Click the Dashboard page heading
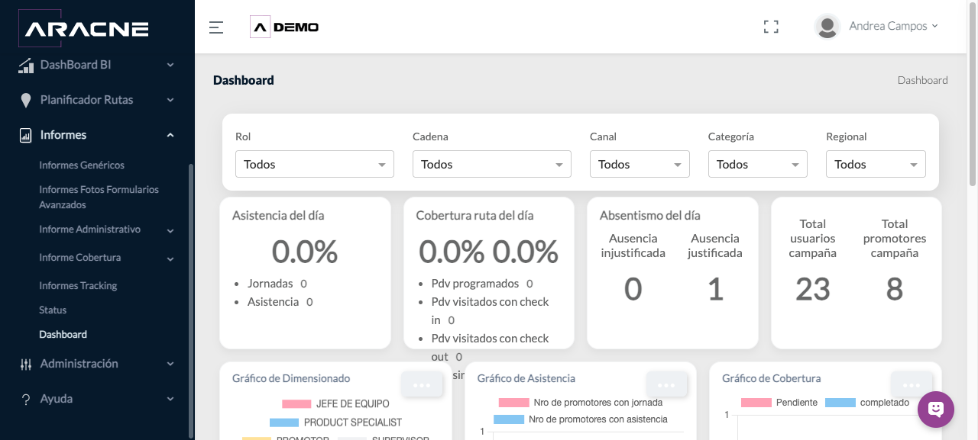Screen dimensions: 978x440 (x=243, y=80)
